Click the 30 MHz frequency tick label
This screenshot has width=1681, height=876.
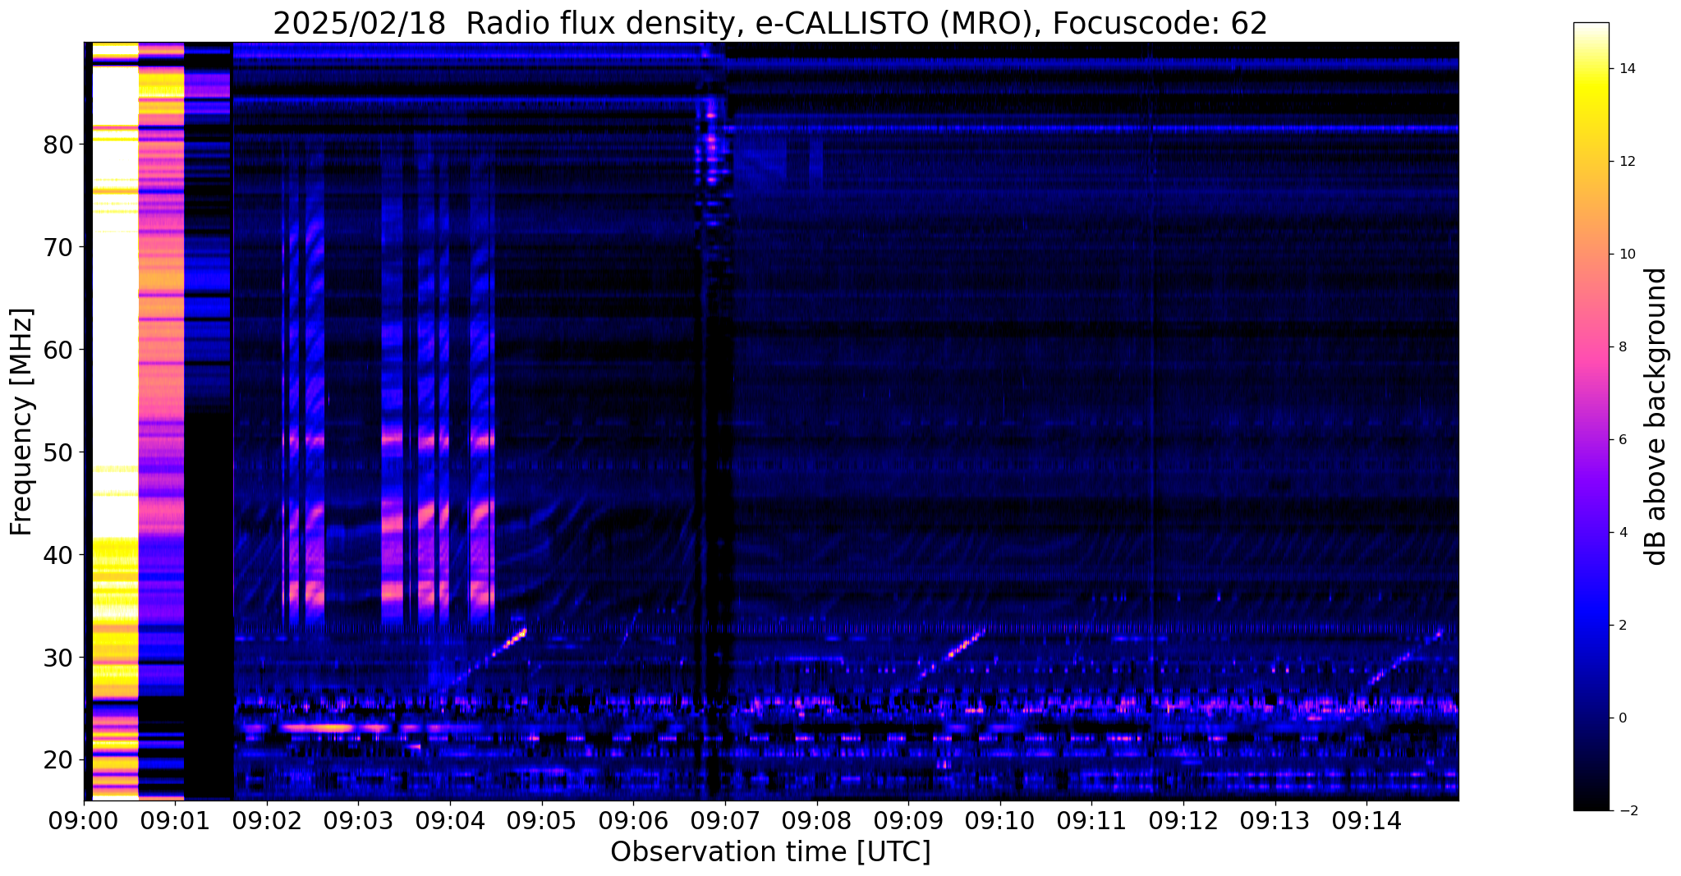[59, 658]
